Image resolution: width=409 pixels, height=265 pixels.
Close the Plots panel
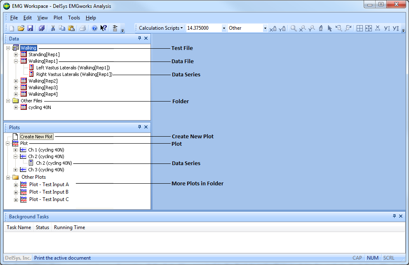pyautogui.click(x=146, y=127)
